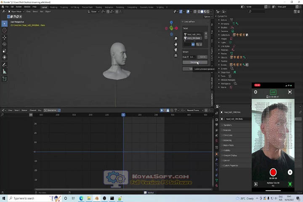The width and height of the screenshot is (303, 202).
Task: Click the port number field 11111
Action: [202, 57]
